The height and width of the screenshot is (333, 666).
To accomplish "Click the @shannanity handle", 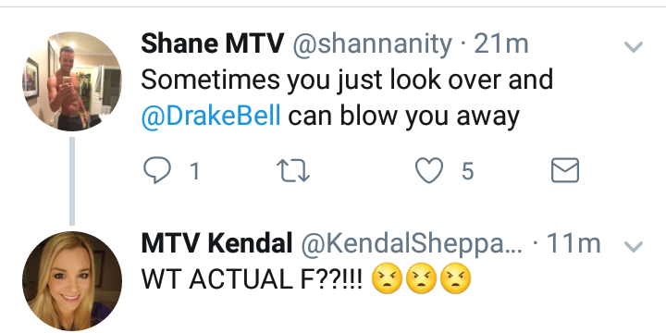I will pyautogui.click(x=373, y=44).
